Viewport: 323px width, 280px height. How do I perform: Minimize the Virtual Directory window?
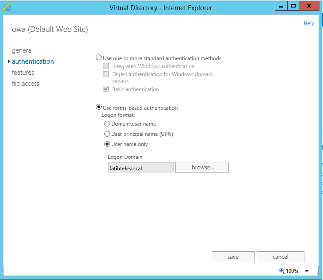coord(281,6)
